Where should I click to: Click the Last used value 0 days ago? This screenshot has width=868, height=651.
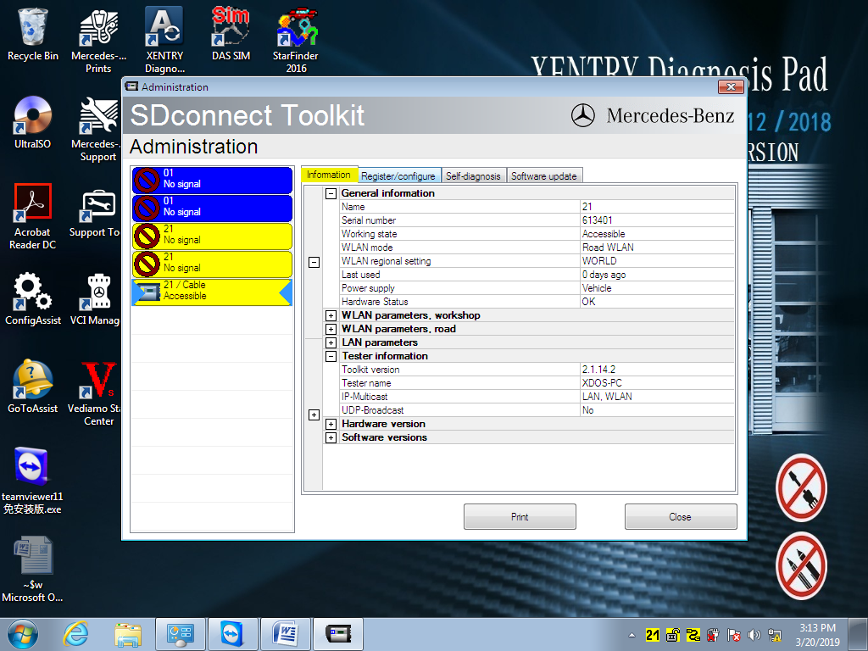[604, 275]
